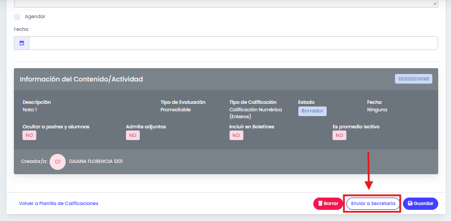451x221 pixels.
Task: Select the Calificación Numérica (Enteros) value
Action: click(256, 113)
